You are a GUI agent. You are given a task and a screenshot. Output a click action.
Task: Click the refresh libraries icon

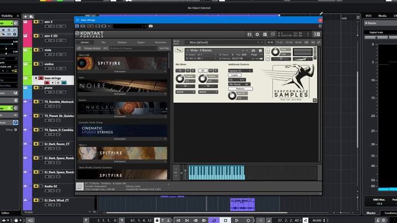tap(79, 48)
